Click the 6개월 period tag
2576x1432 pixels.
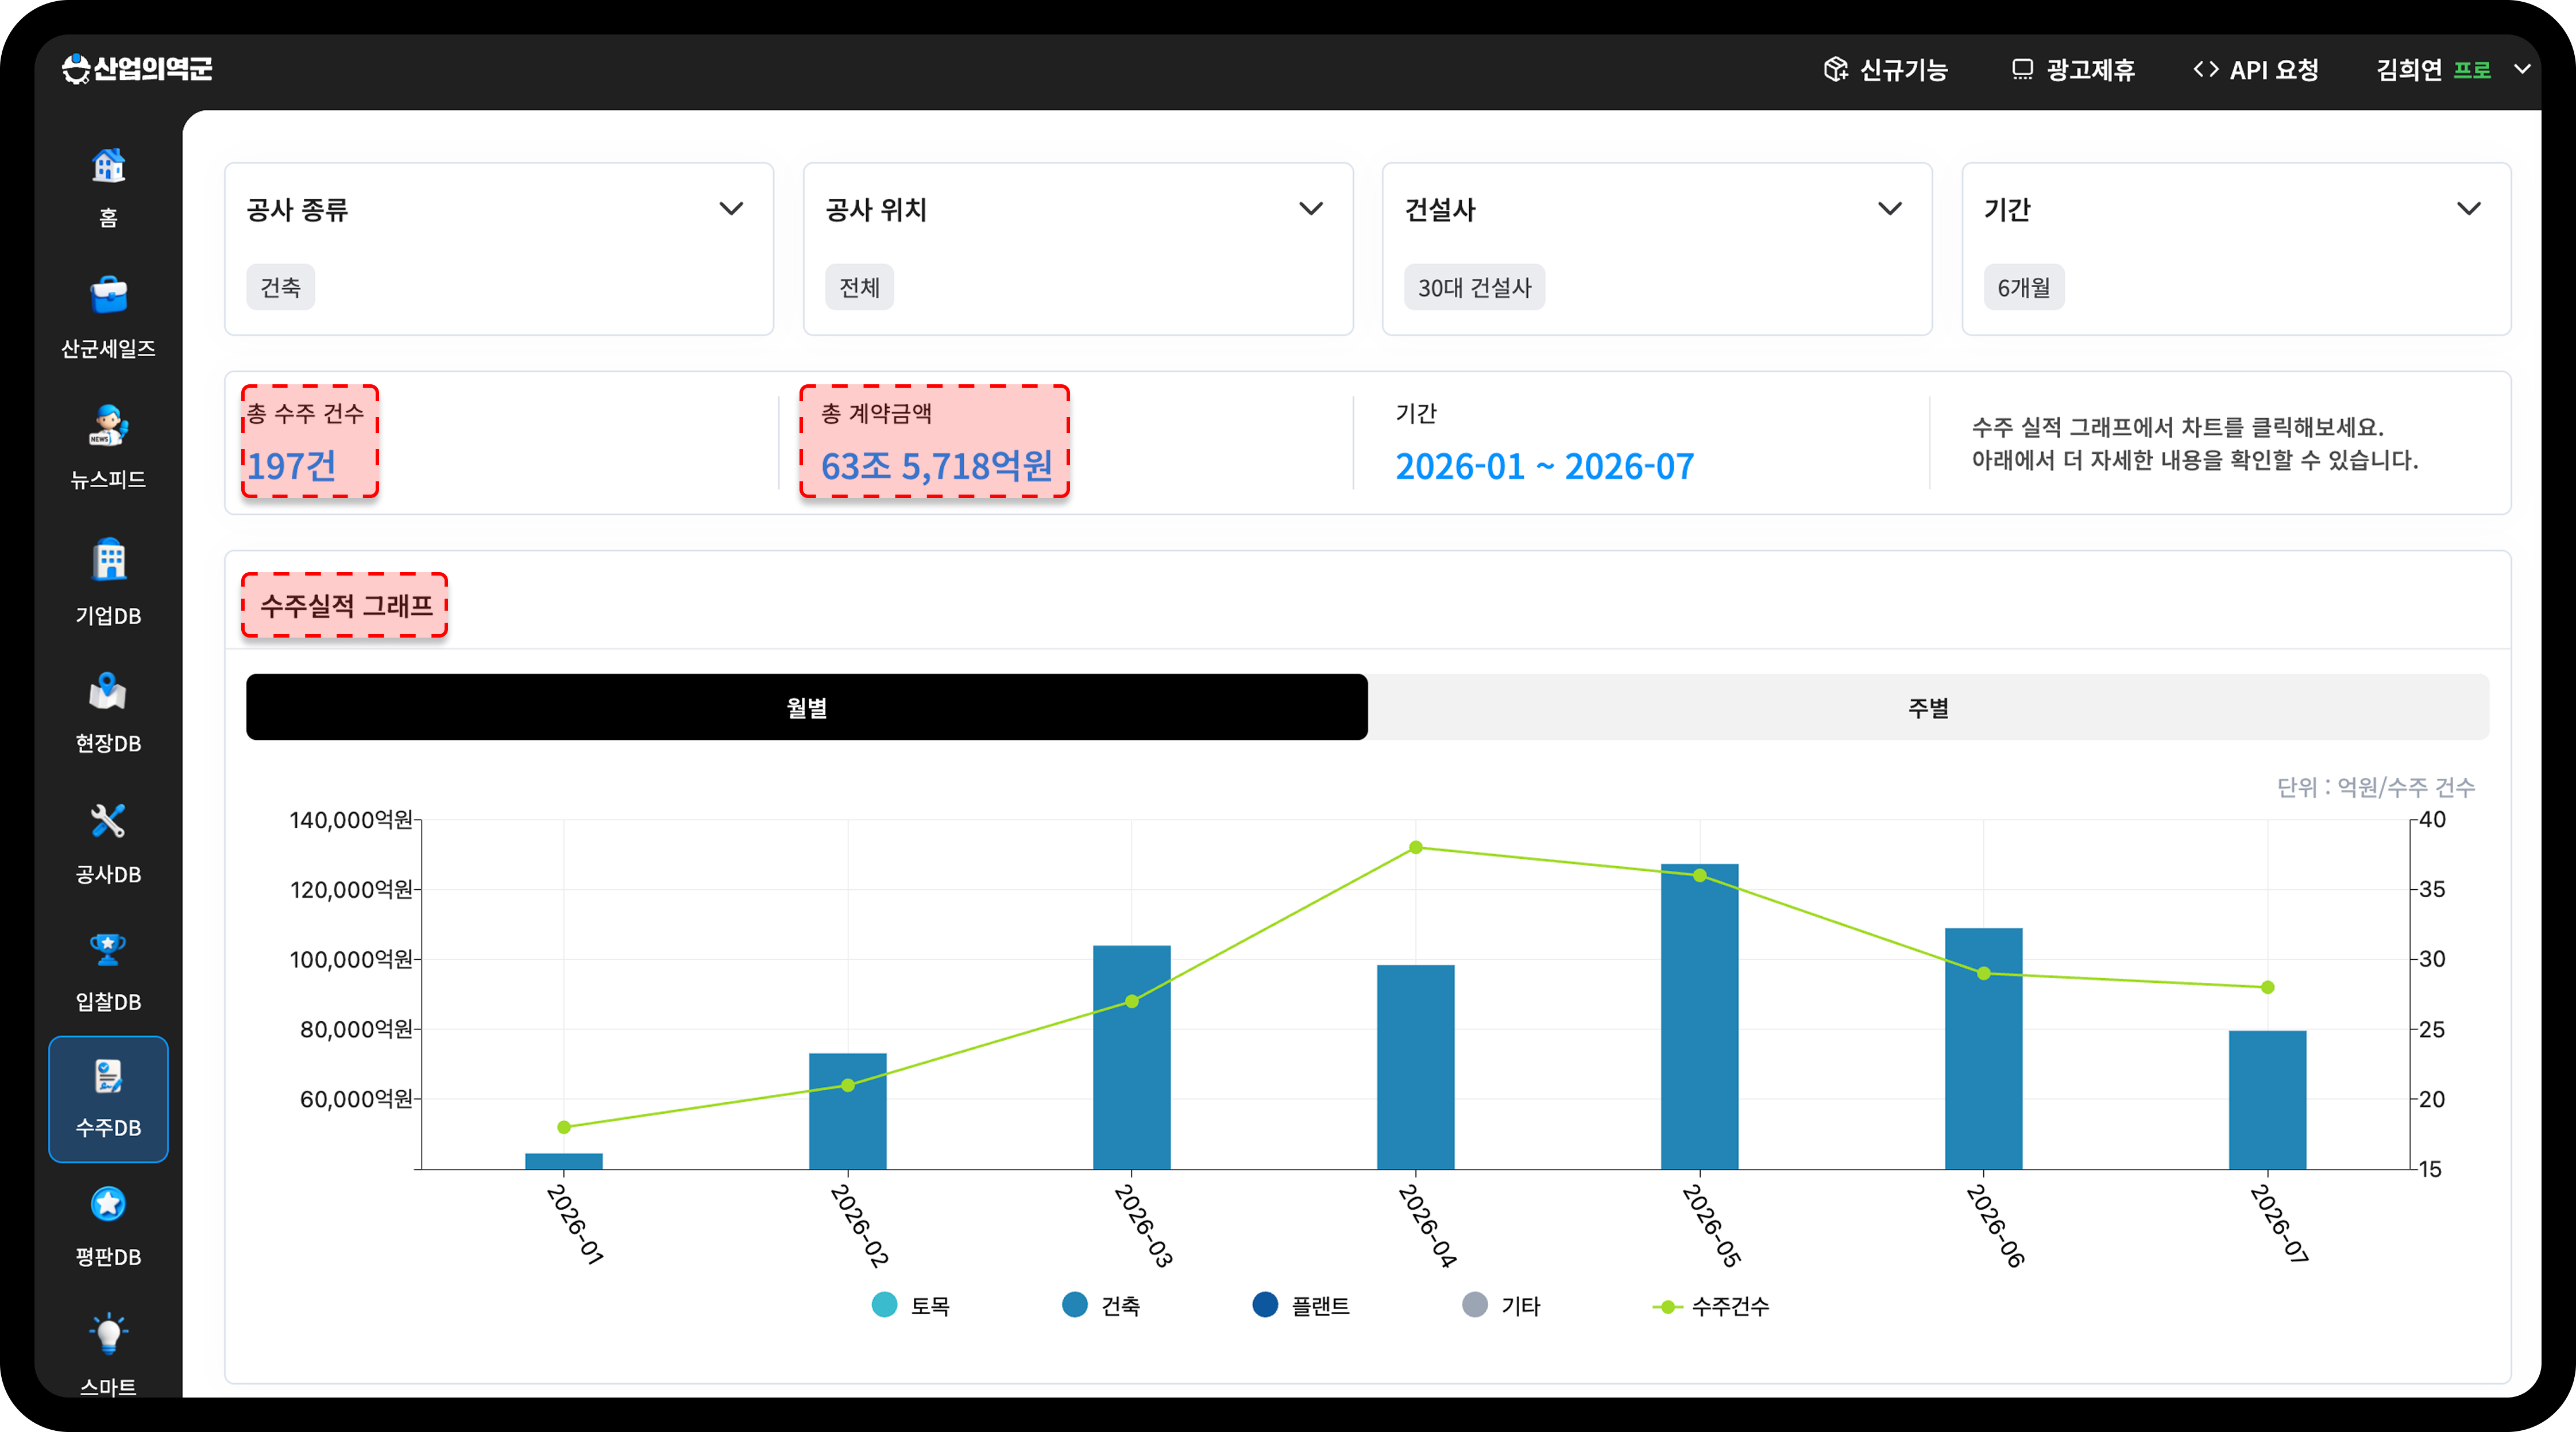(x=2024, y=287)
